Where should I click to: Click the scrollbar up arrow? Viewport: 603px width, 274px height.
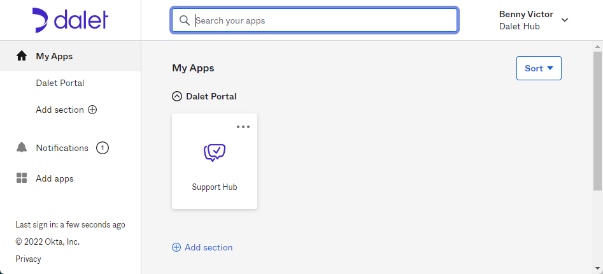tap(597, 47)
